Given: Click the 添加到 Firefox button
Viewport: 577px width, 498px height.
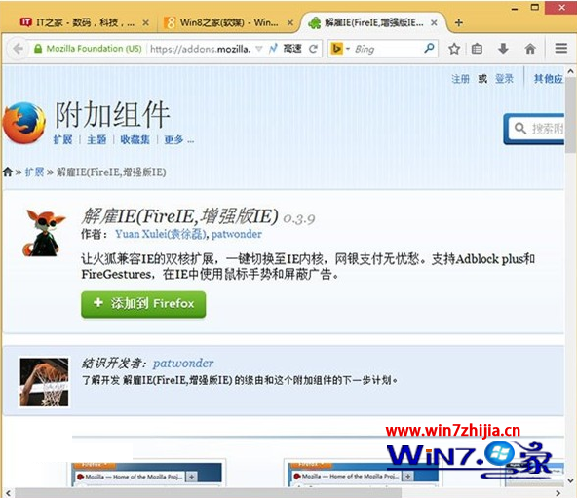Looking at the screenshot, I should click(x=143, y=304).
